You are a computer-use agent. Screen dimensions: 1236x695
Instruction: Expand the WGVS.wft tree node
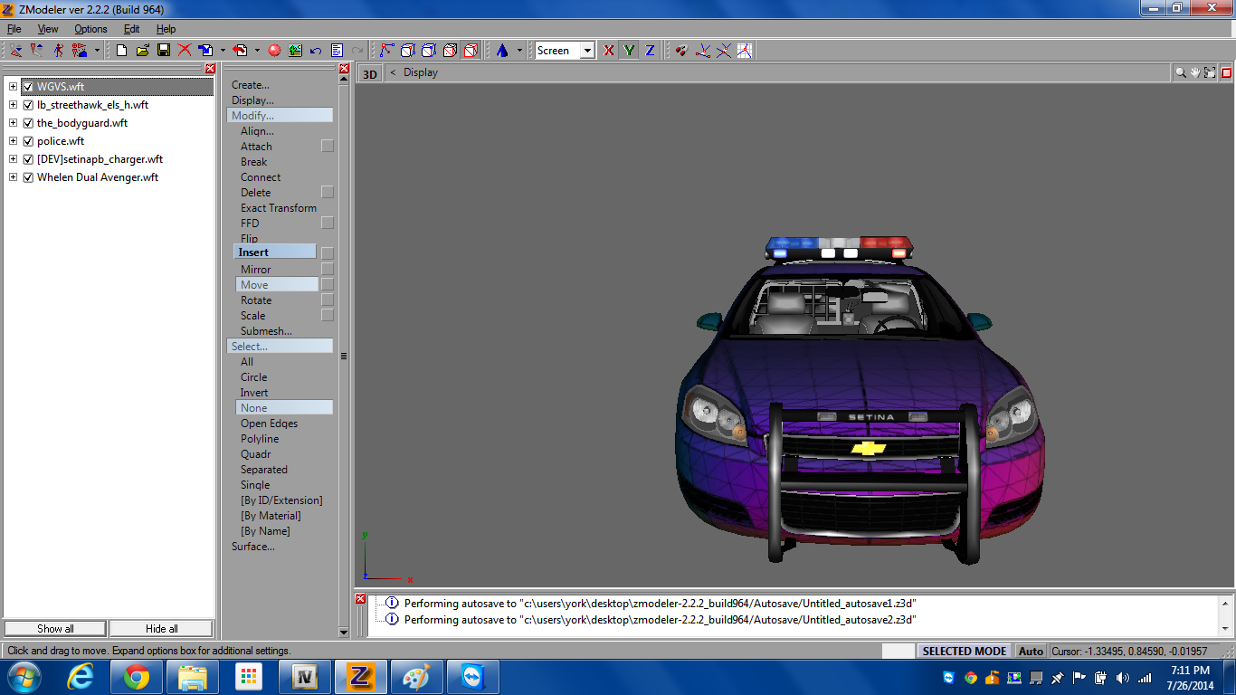13,87
